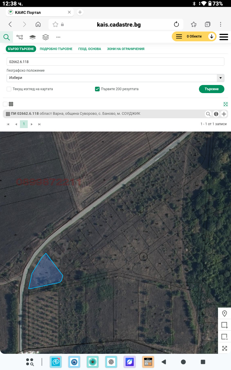
Task: Bookmark page with address bar star
Action: (55, 25)
